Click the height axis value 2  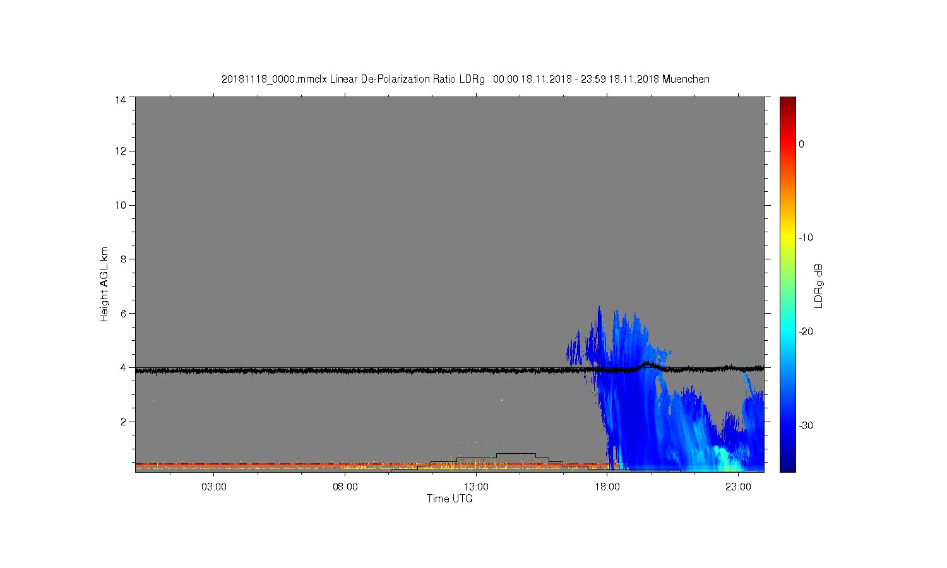click(123, 422)
